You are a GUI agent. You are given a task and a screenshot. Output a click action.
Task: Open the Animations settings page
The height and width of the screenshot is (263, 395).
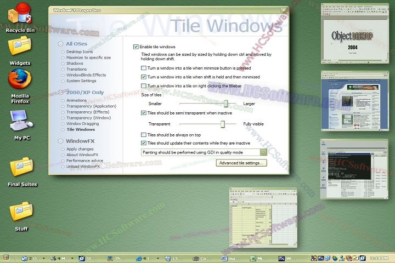click(x=76, y=100)
